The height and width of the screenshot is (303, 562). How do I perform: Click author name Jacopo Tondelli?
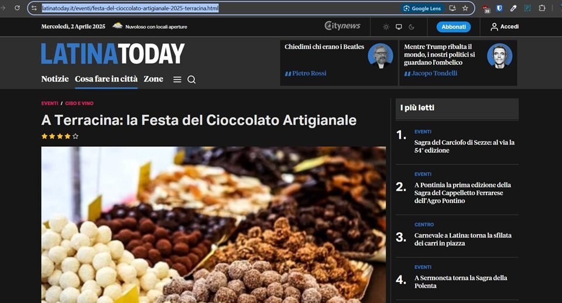click(434, 74)
